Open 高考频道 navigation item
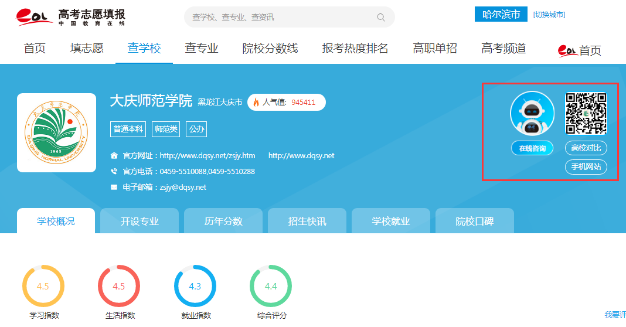The image size is (626, 327). pyautogui.click(x=503, y=48)
